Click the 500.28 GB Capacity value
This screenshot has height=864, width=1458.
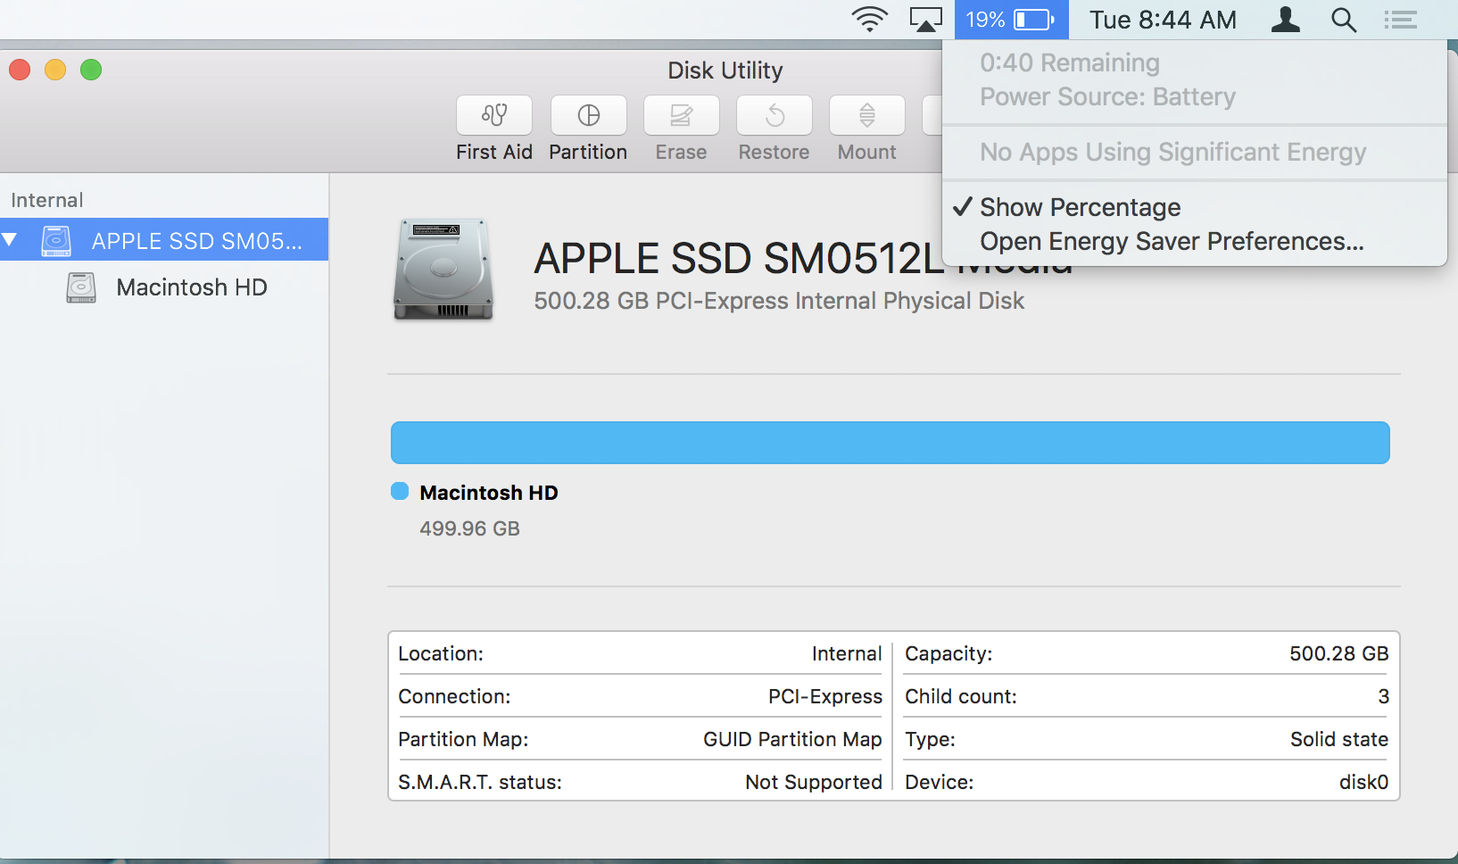1338,653
